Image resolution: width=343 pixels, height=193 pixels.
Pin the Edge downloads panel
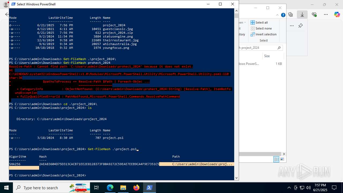[x=300, y=26]
